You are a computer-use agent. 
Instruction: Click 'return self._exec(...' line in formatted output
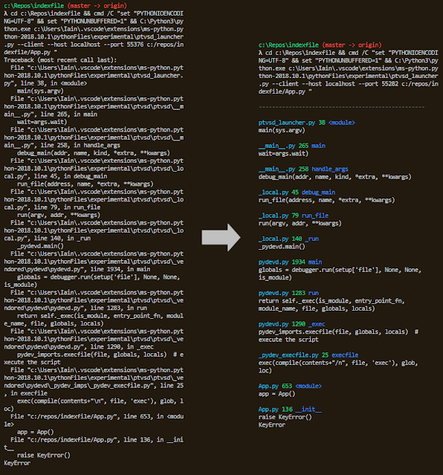point(332,305)
